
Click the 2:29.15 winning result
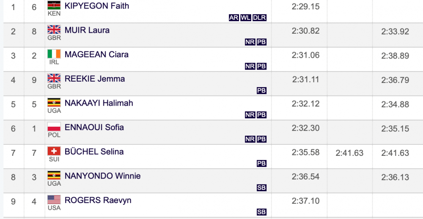pos(306,6)
